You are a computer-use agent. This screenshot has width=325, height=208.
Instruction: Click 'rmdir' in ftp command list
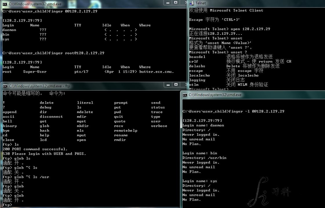[120, 140]
